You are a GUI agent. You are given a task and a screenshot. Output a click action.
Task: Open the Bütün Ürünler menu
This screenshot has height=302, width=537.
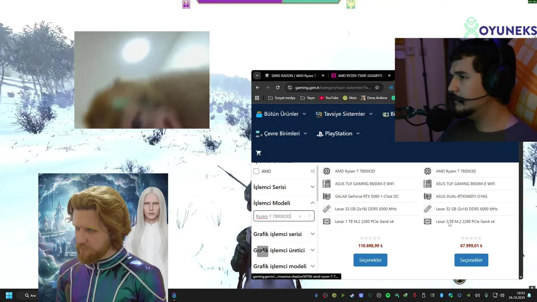(x=281, y=114)
